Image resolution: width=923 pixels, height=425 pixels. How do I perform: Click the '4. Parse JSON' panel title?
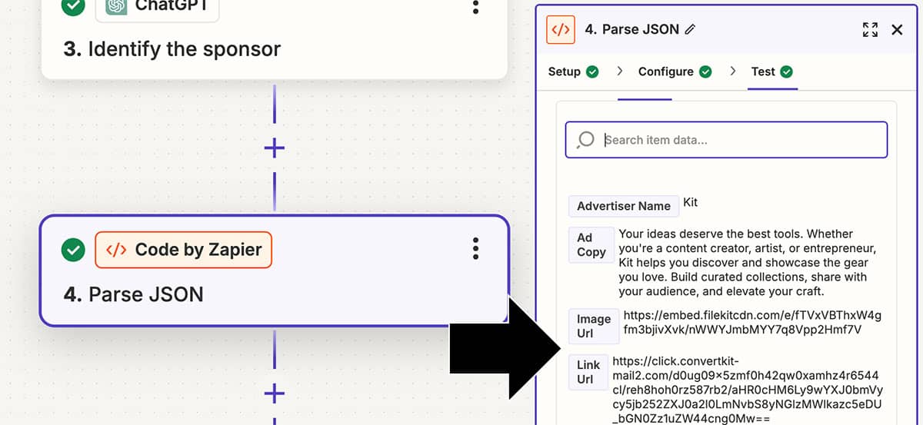click(632, 30)
